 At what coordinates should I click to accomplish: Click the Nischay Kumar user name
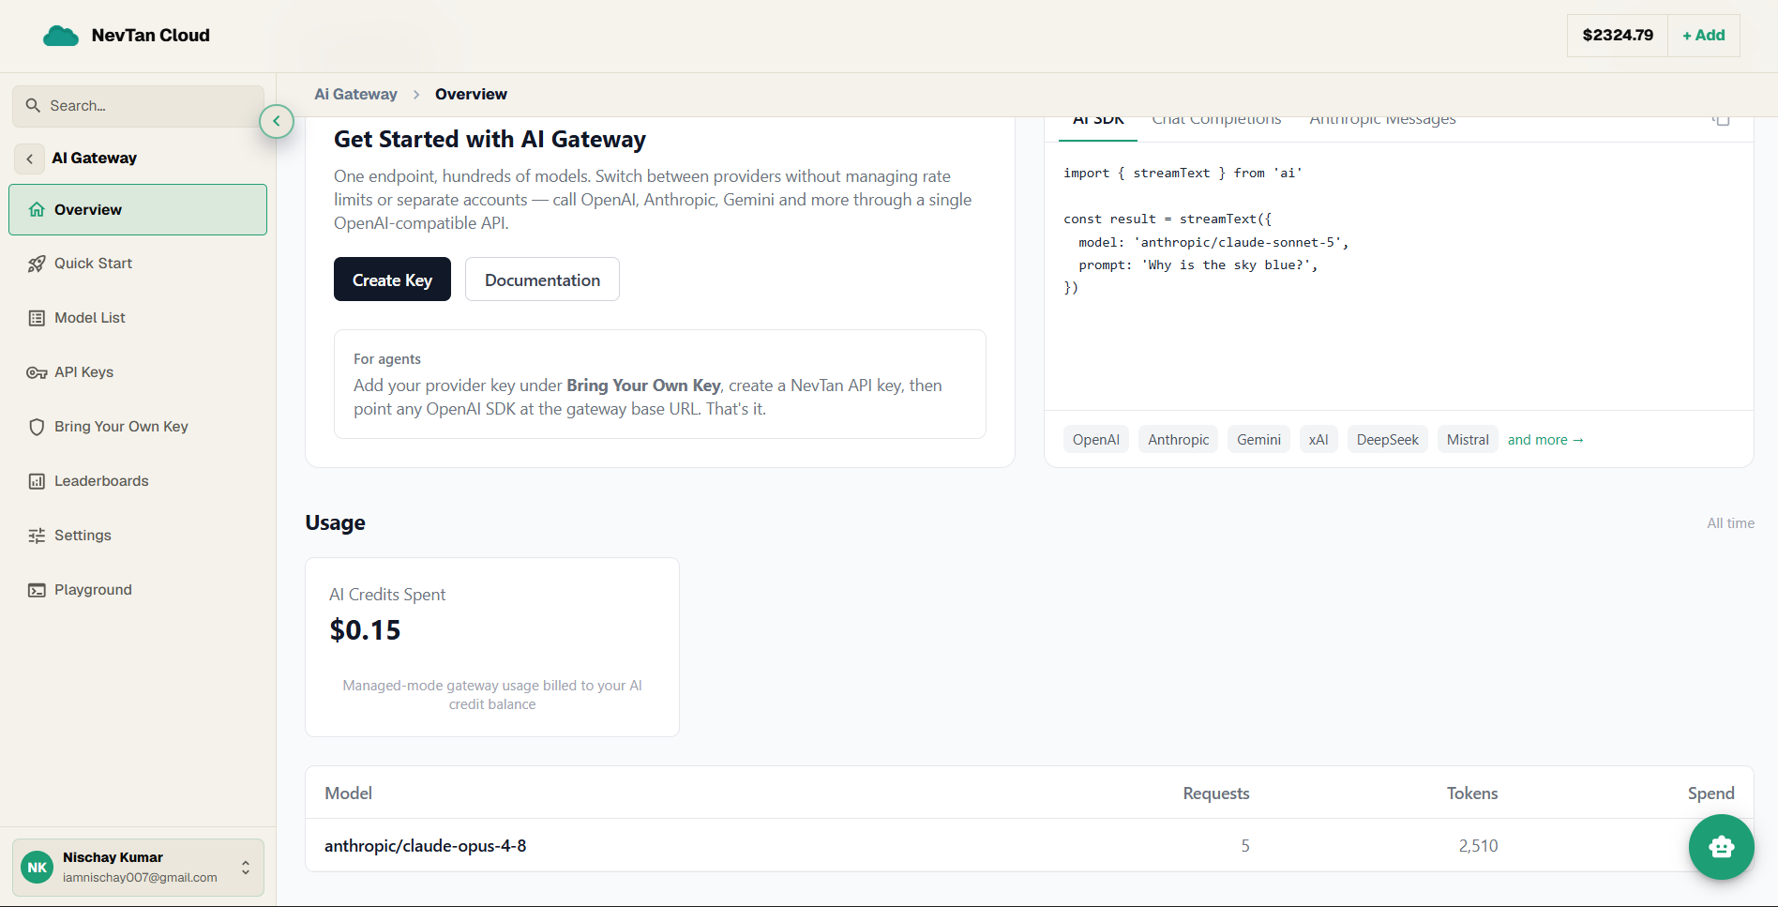[x=113, y=857]
